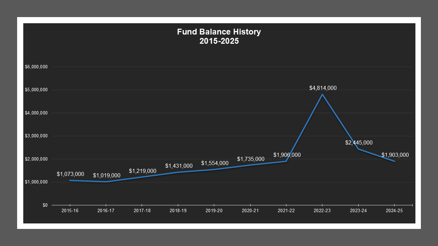
Task: Click the 2019-20 x-axis label
Action: pyautogui.click(x=214, y=211)
